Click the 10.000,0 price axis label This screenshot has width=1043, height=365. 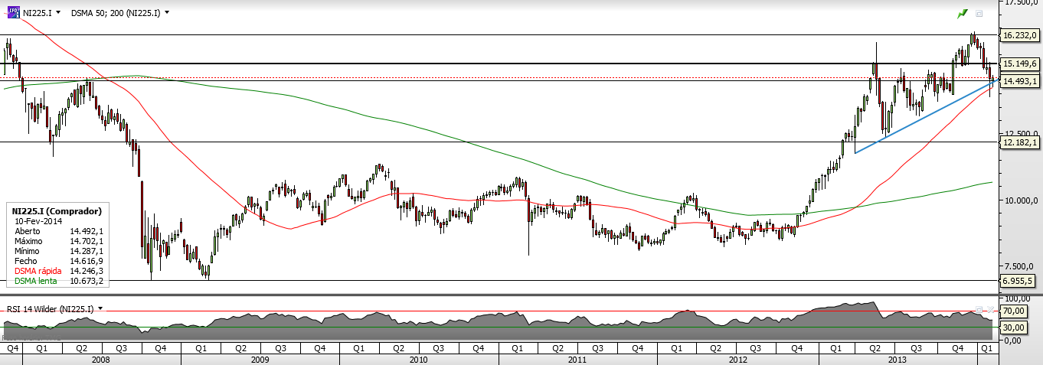(1022, 200)
